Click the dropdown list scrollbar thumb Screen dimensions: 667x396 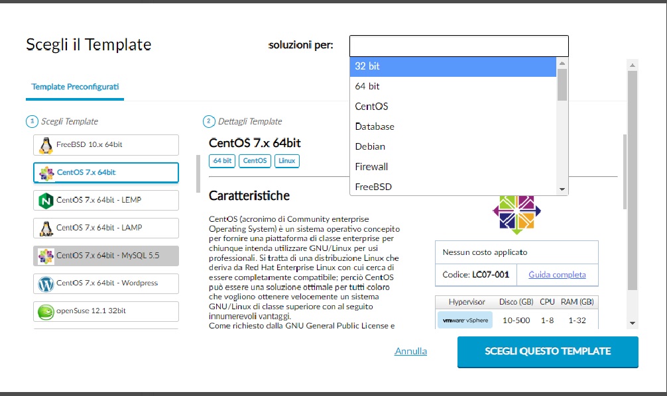pos(562,85)
